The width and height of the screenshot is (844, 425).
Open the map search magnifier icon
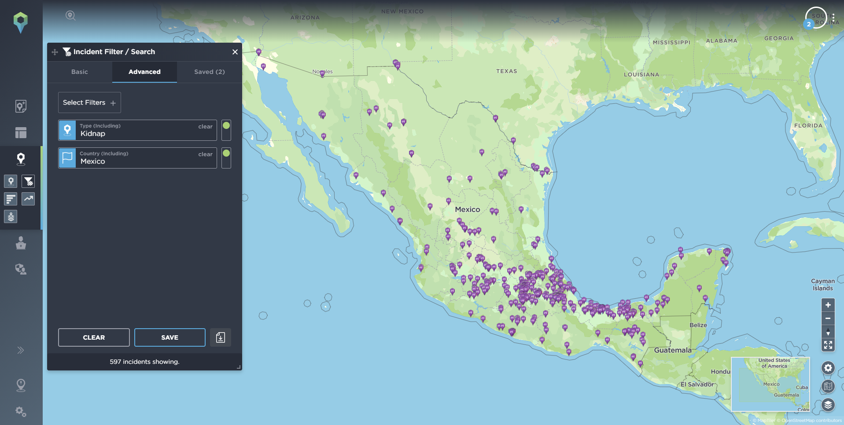(70, 16)
